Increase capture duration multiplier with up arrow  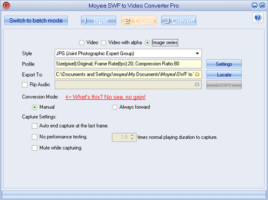132,135
